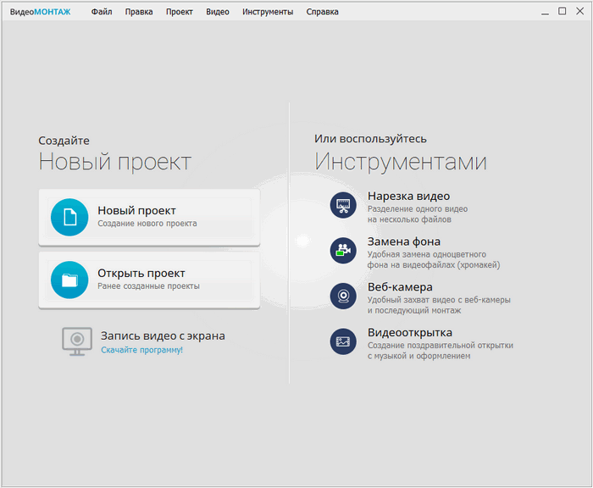
Task: Select the Веб-камера tool title
Action: 400,287
